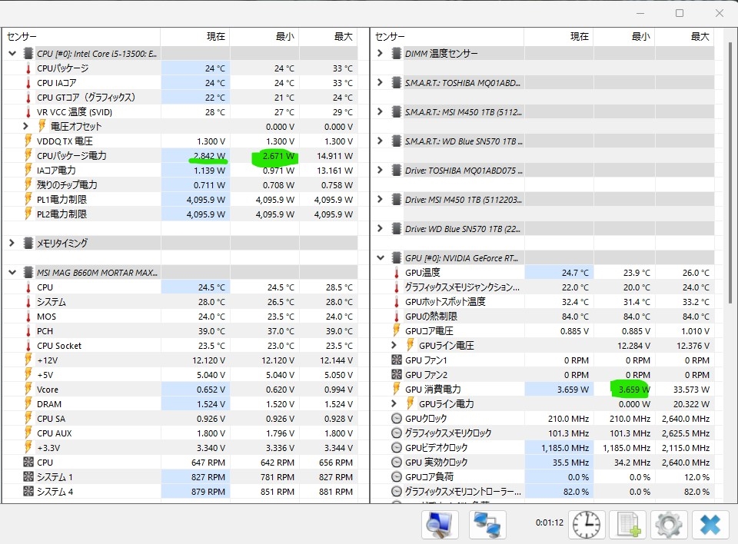Collapse the MSI MAG B660M MORTAR group
Viewport: 738px width, 544px height.
12,273
